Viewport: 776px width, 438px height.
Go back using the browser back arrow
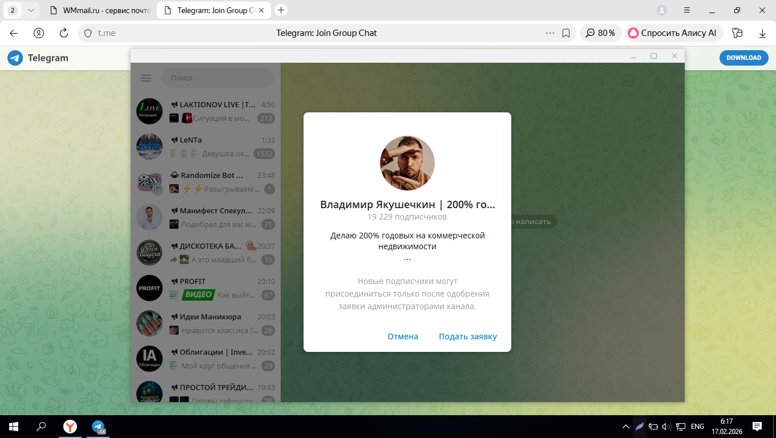14,33
